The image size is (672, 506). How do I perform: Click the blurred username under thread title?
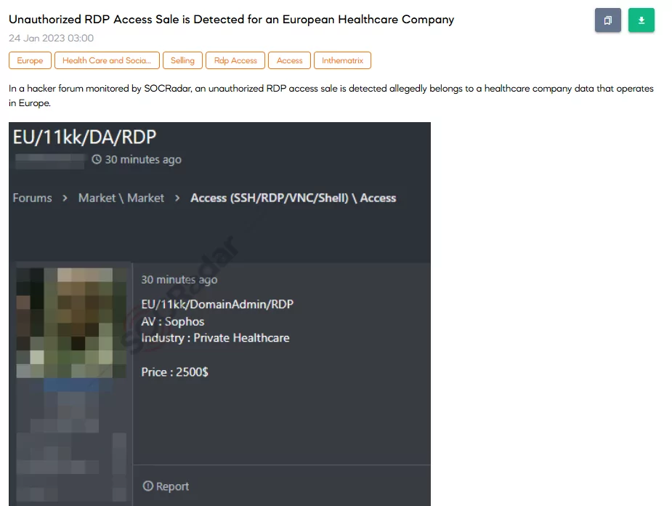coord(49,161)
